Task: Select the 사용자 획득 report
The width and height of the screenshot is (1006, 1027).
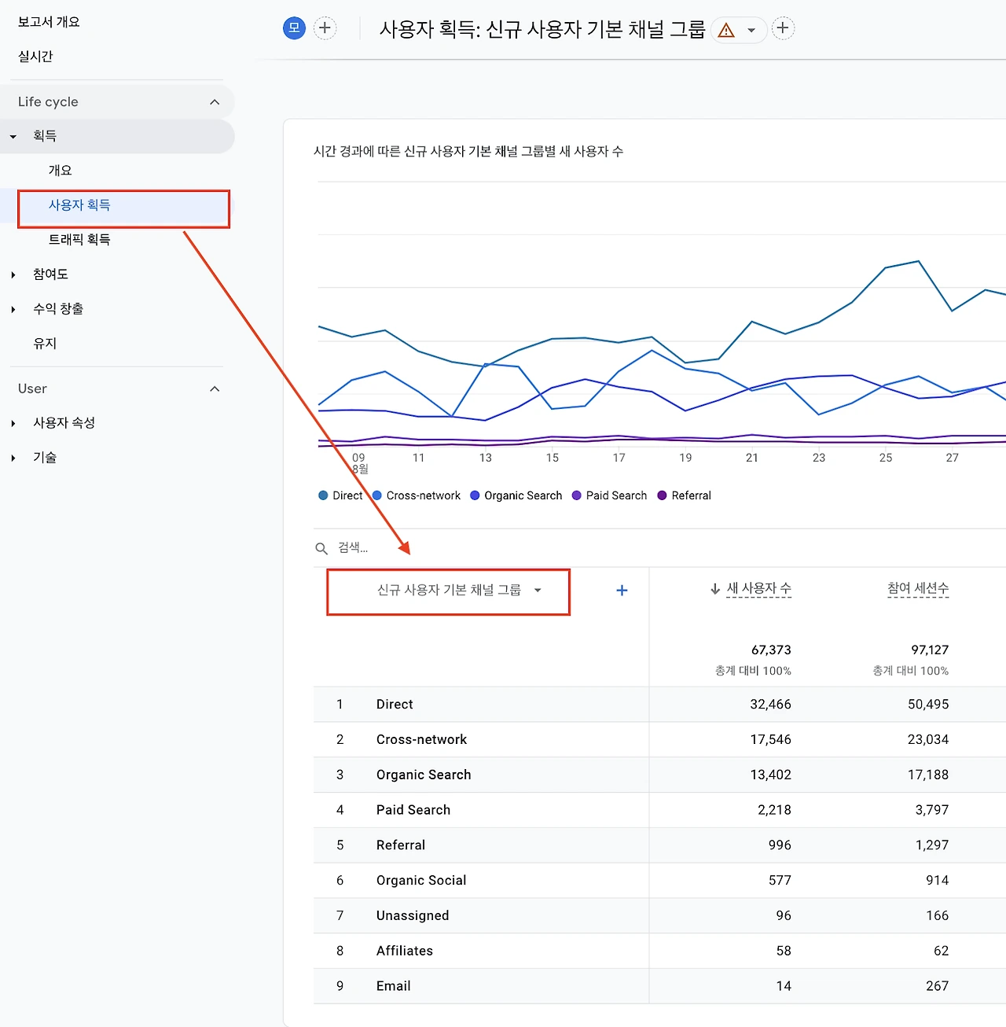Action: click(79, 205)
